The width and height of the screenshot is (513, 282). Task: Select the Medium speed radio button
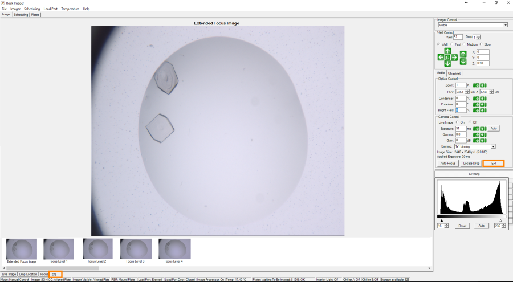[464, 44]
